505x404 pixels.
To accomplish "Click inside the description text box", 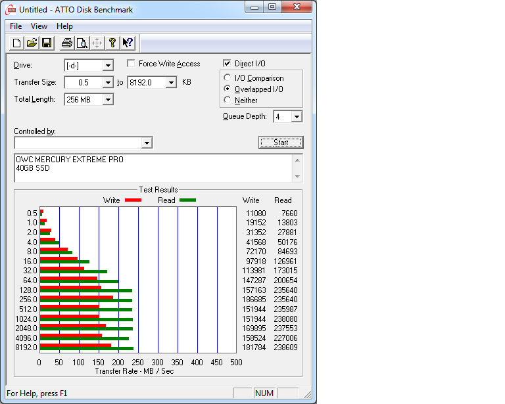I will (153, 168).
